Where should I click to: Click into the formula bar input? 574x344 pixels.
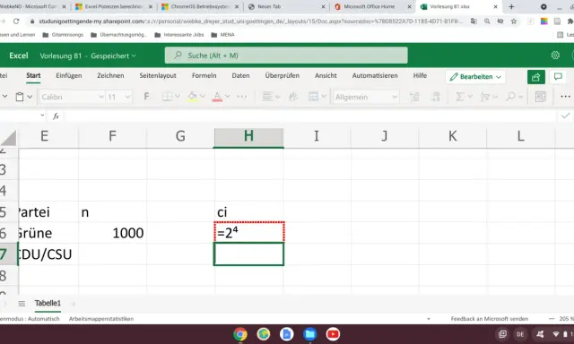point(309,116)
